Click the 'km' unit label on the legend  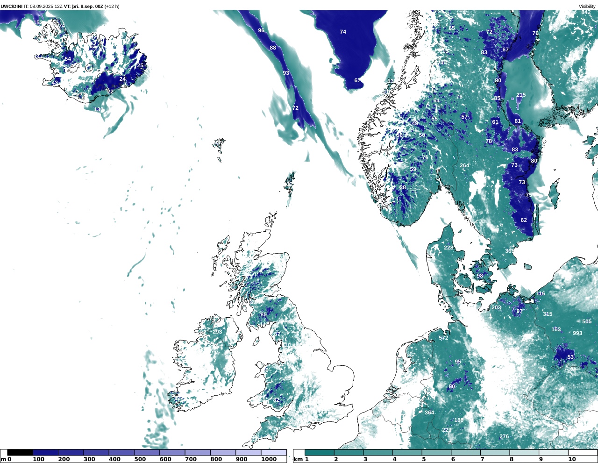(x=297, y=459)
